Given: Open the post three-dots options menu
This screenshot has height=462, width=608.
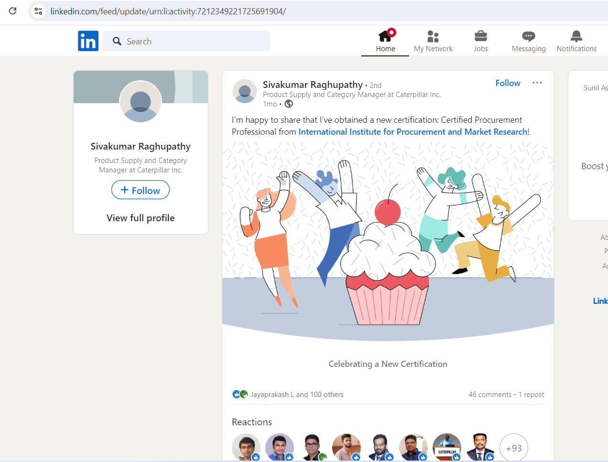Looking at the screenshot, I should point(537,83).
